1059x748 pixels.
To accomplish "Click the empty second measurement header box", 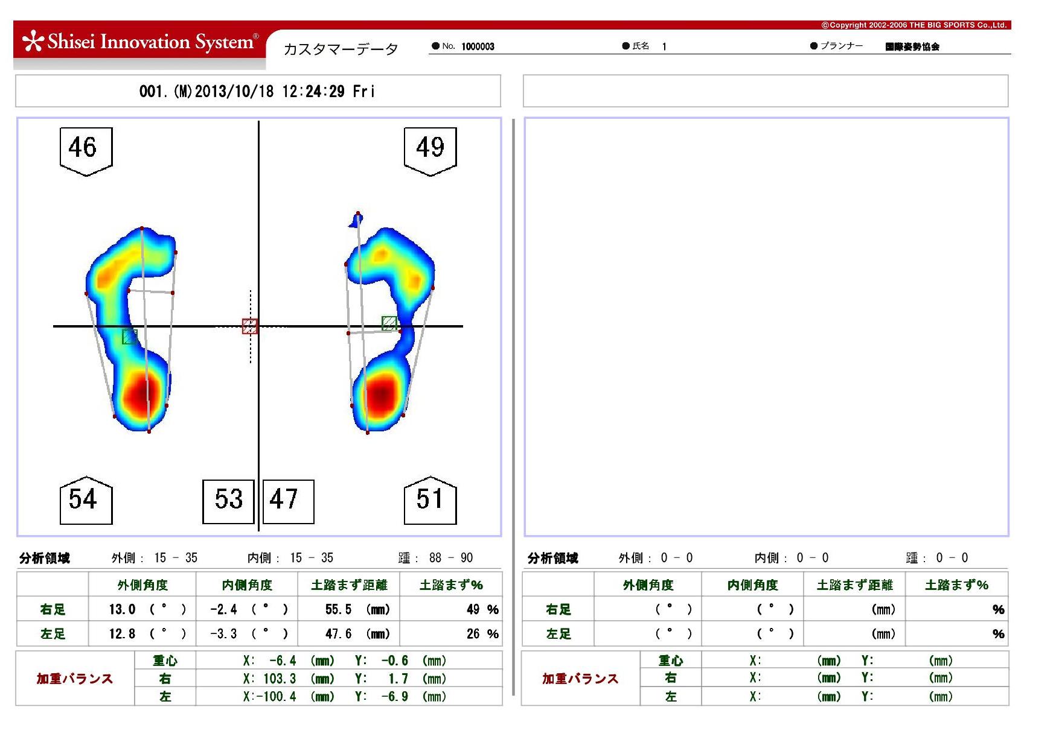I will 765,91.
